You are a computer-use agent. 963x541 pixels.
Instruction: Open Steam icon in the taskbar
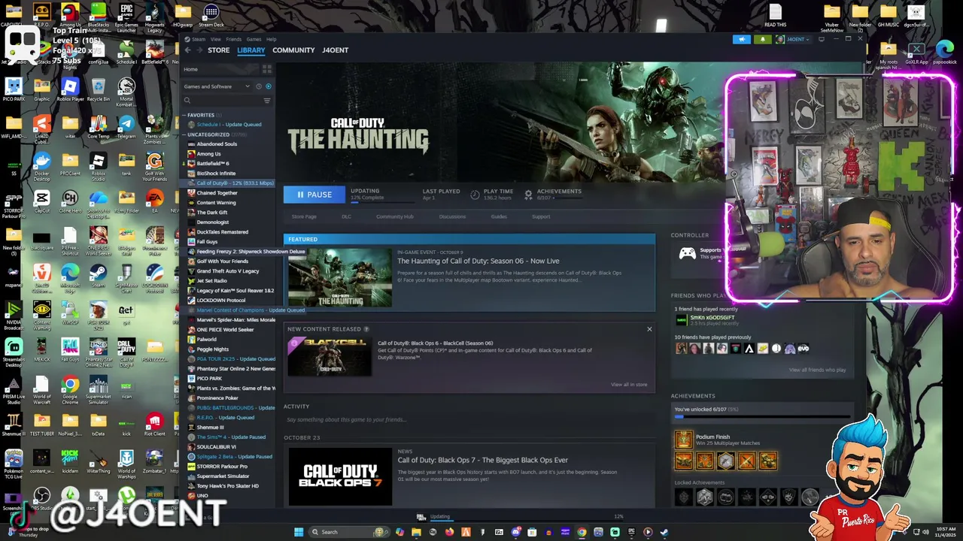pos(664,532)
